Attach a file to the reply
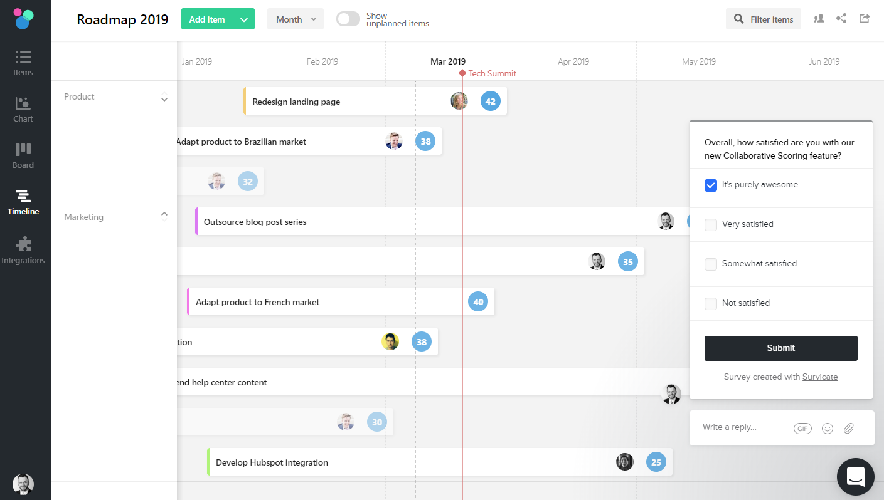This screenshot has width=884, height=500. tap(849, 428)
